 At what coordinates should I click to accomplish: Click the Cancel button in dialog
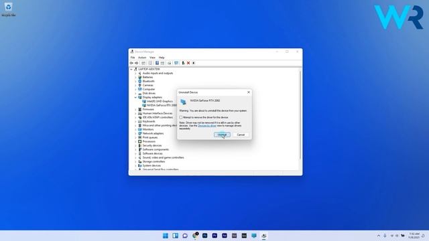241,135
